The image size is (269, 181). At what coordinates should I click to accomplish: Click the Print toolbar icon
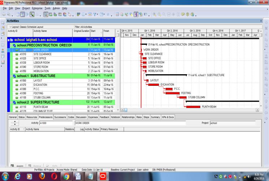pos(4,14)
